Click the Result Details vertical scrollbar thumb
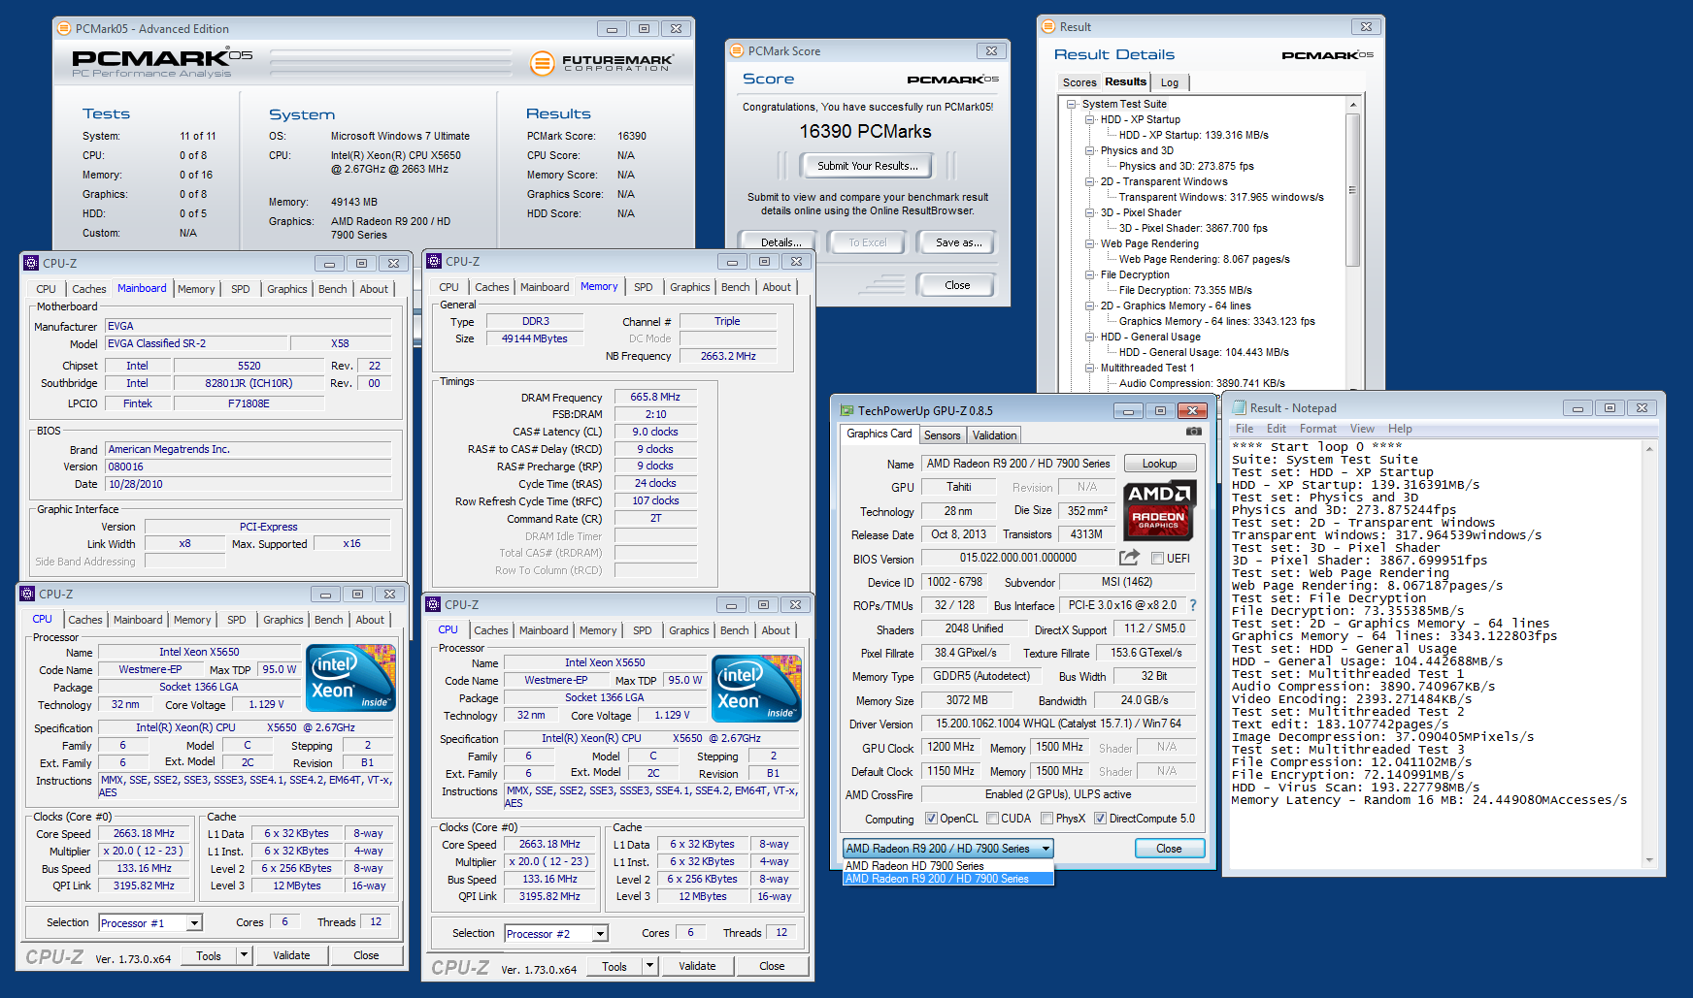1693x998 pixels. (1352, 190)
